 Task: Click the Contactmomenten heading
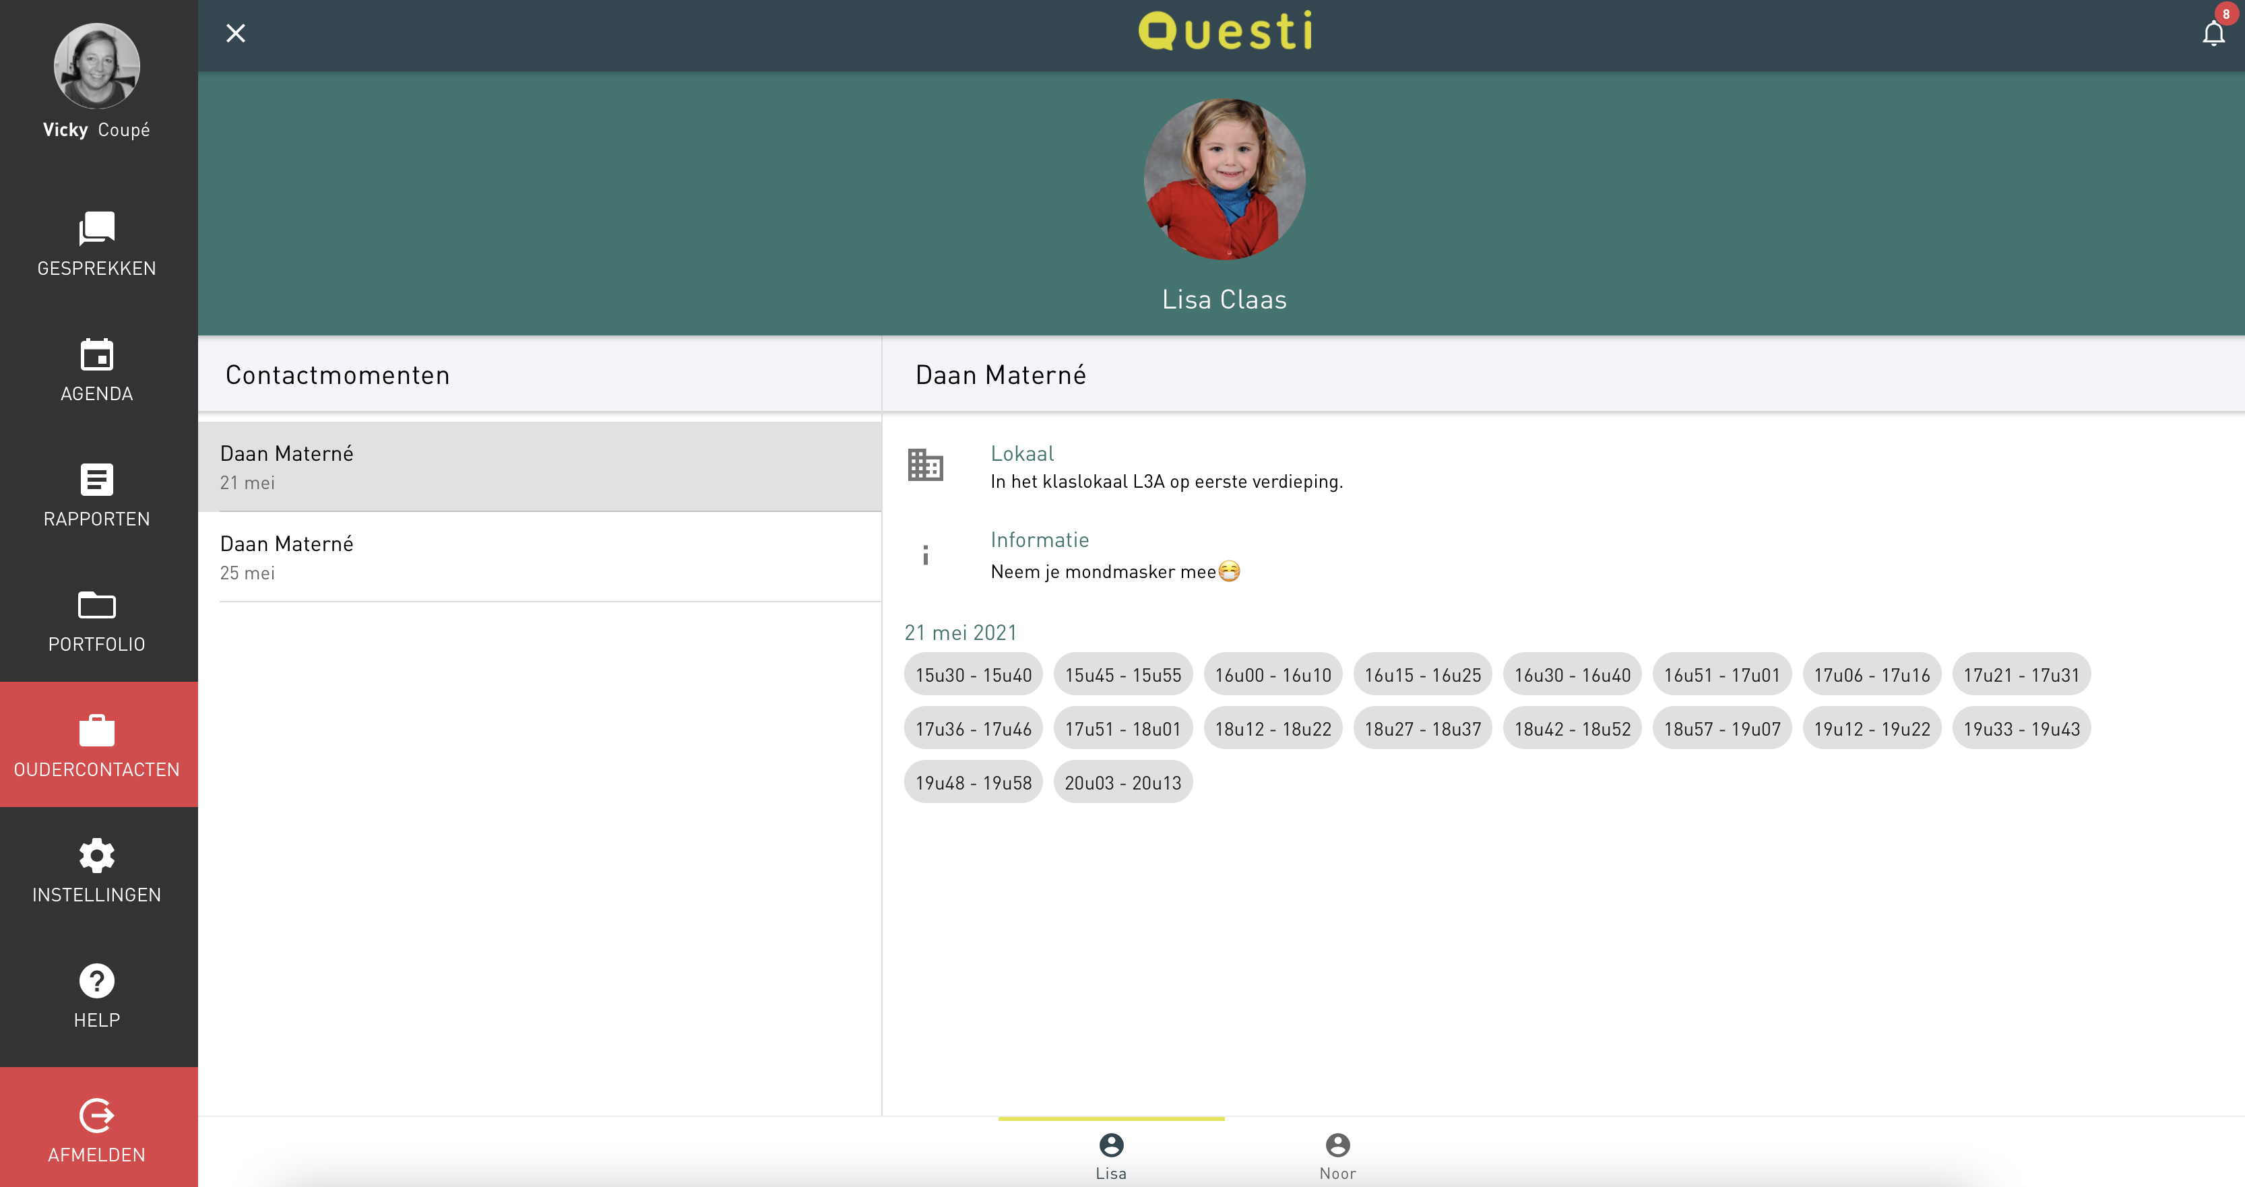click(x=338, y=376)
